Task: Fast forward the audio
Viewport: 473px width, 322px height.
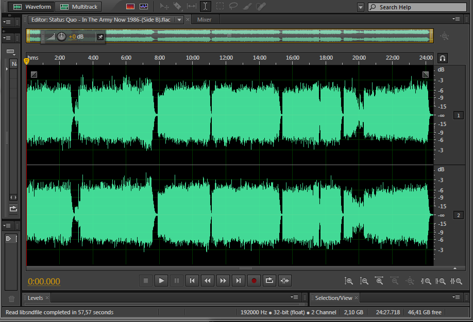Action: (x=223, y=281)
